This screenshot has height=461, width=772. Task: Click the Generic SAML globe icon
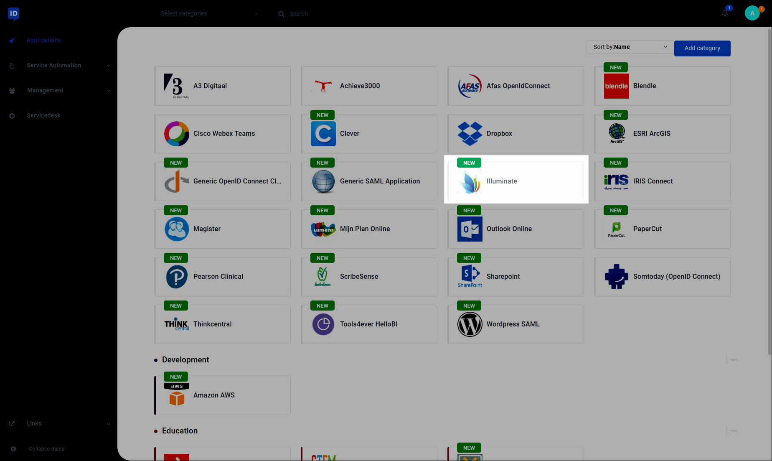(x=323, y=181)
